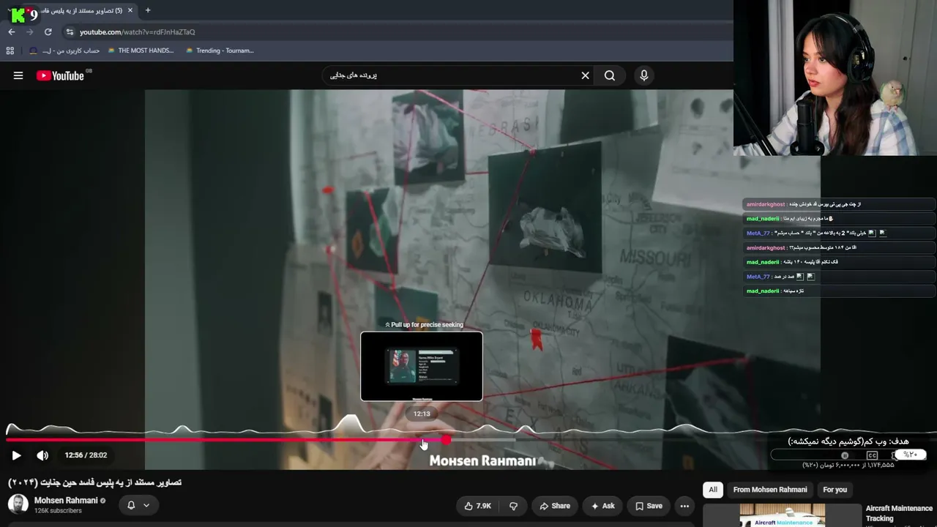The image size is (937, 527).
Task: Close the current YouTube tab
Action: 132,10
